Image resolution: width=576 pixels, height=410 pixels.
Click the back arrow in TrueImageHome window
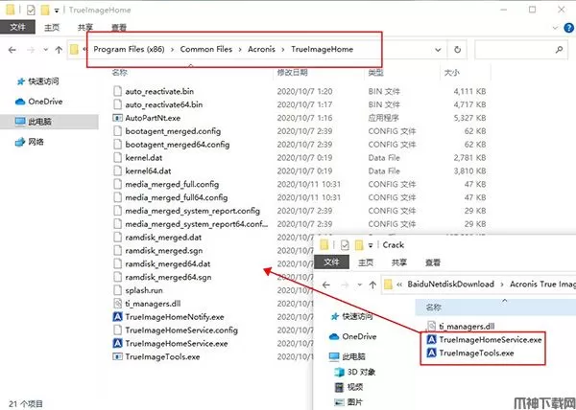point(12,50)
